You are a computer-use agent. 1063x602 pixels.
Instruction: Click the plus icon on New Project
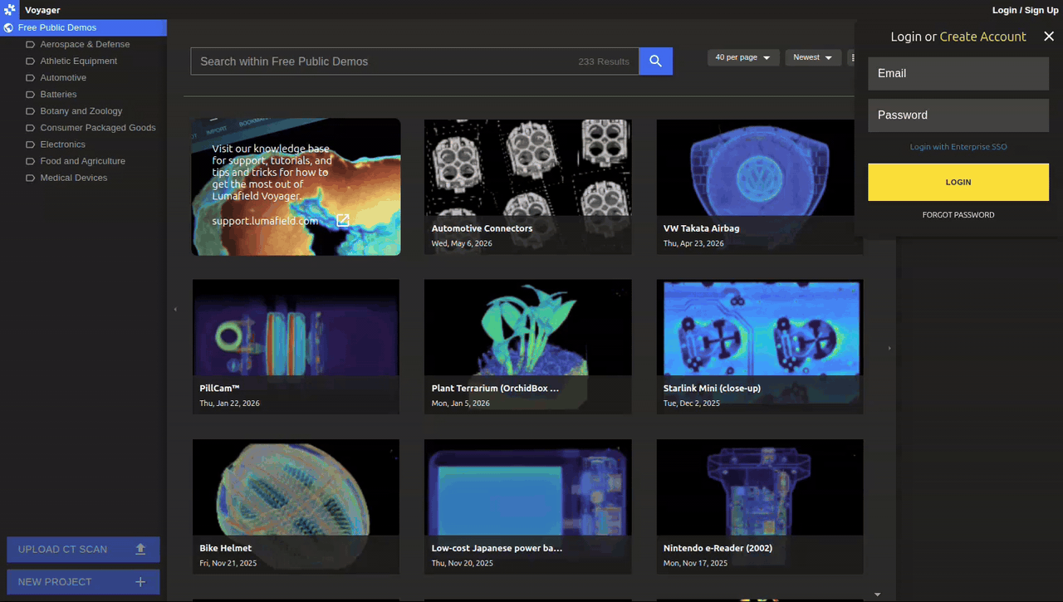pos(140,582)
